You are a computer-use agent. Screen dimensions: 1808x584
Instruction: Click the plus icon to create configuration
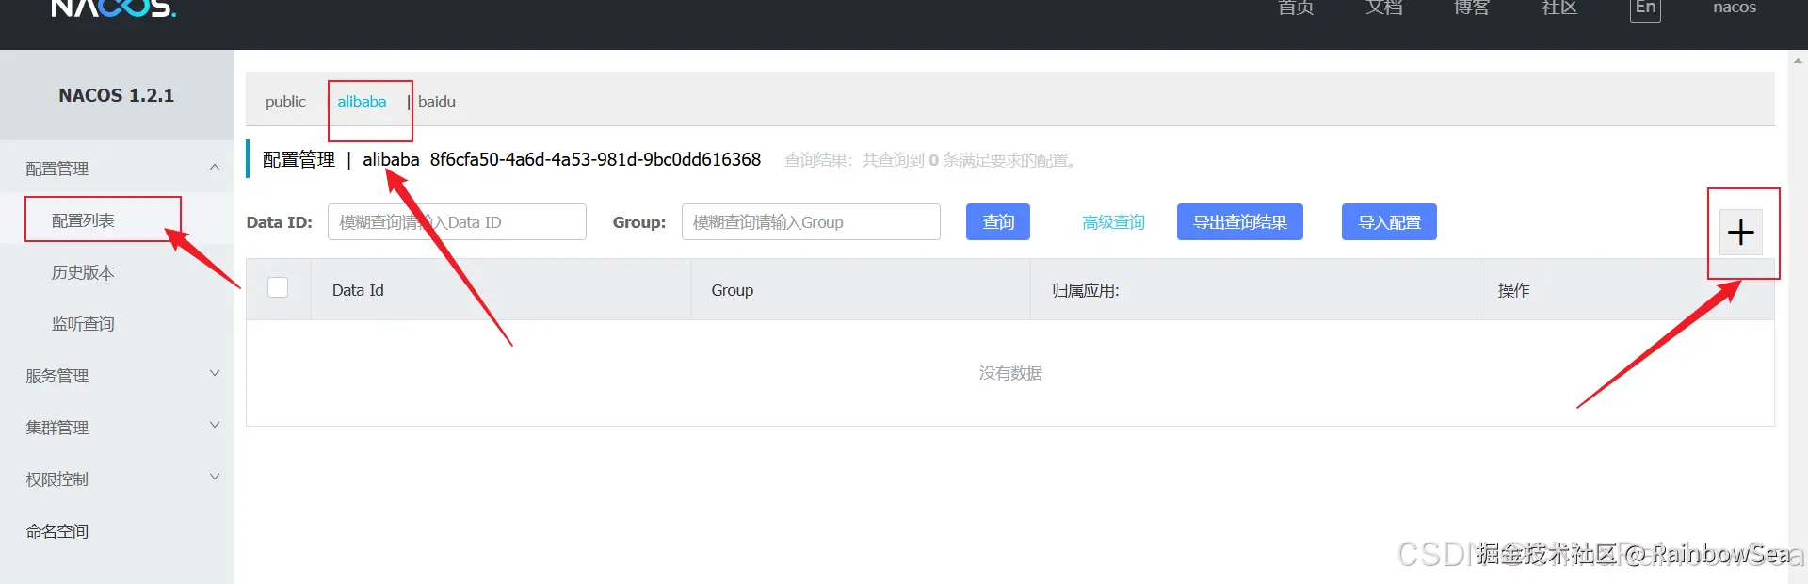pos(1741,232)
